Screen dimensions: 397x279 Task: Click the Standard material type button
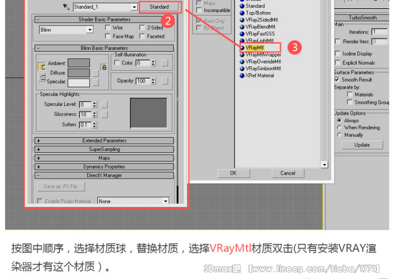click(x=159, y=7)
